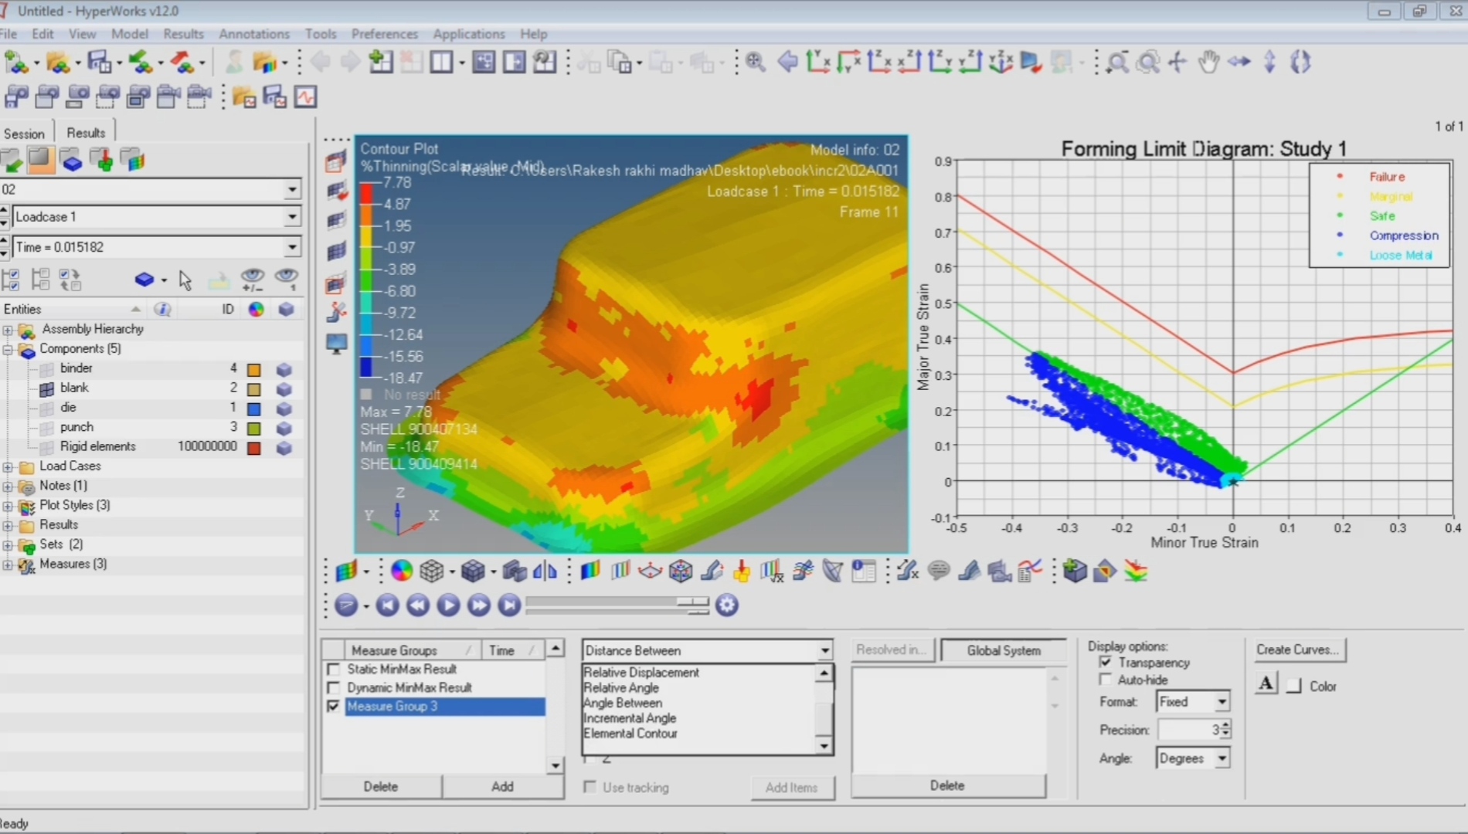Expand the Assembly Hierarchy tree node
1468x834 pixels.
click(8, 330)
